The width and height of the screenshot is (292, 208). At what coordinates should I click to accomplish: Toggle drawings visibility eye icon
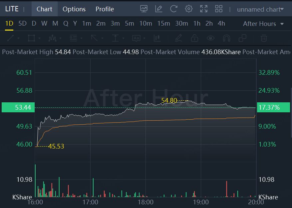coord(210,38)
